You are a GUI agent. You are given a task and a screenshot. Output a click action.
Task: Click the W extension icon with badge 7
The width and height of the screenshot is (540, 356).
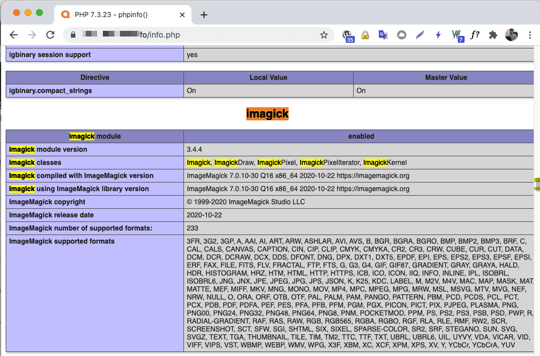coord(457,35)
